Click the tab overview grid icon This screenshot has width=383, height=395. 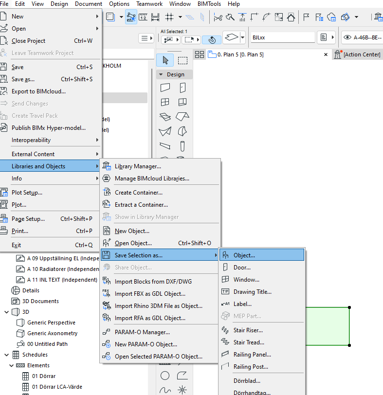(x=200, y=54)
